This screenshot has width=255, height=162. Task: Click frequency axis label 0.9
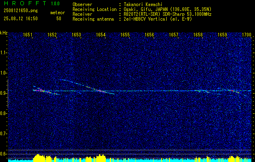coord(3,93)
